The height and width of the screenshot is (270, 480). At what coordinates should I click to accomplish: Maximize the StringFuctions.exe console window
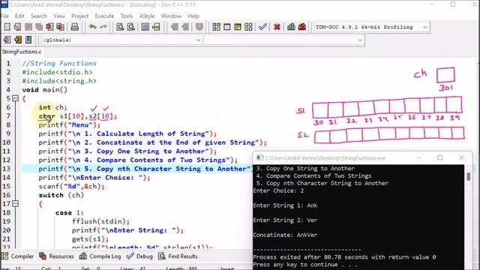click(440, 157)
